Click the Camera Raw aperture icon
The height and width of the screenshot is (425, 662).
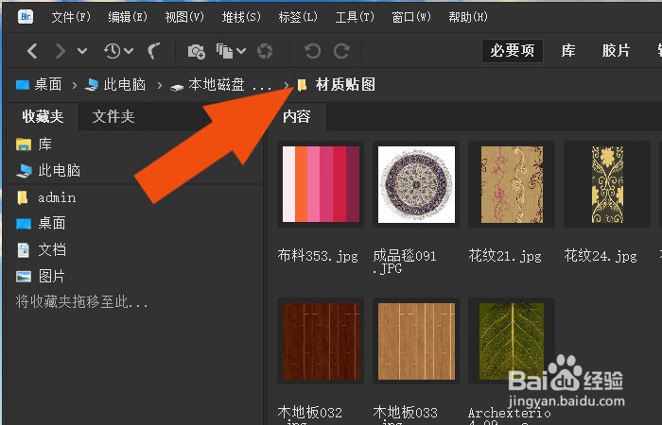point(265,51)
